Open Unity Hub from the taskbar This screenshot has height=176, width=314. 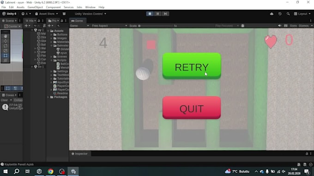(x=39, y=171)
